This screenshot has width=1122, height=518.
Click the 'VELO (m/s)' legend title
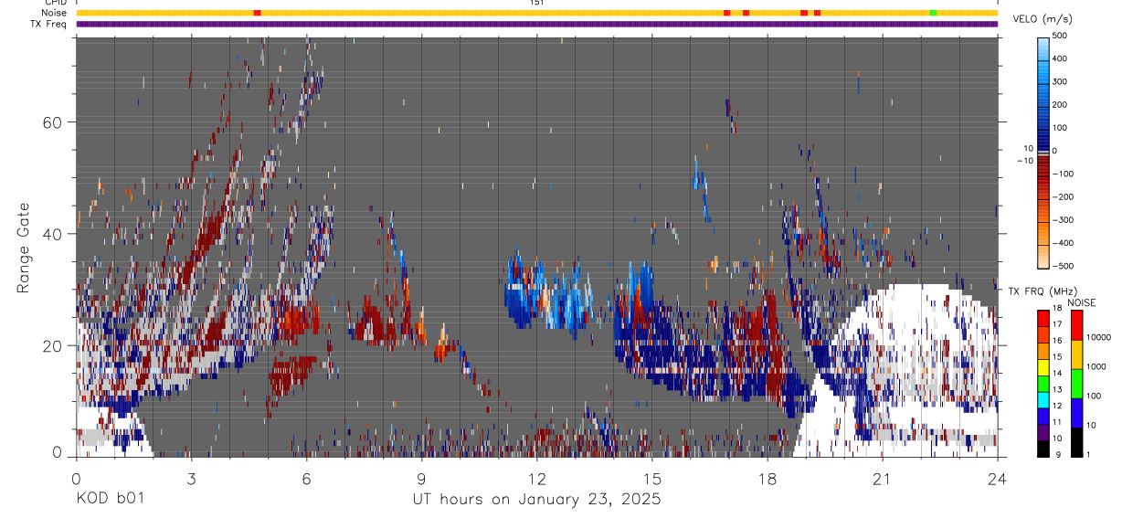(x=1043, y=18)
